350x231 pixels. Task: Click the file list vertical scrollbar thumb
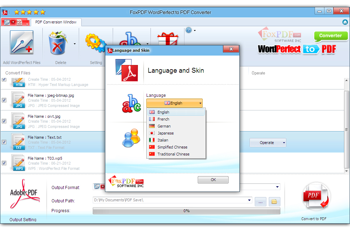346,129
